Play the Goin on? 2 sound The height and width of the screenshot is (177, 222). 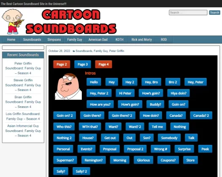click(x=65, y=115)
